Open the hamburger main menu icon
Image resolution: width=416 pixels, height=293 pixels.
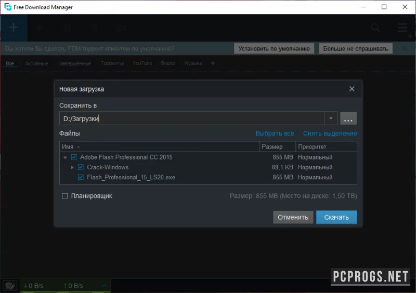pos(402,28)
